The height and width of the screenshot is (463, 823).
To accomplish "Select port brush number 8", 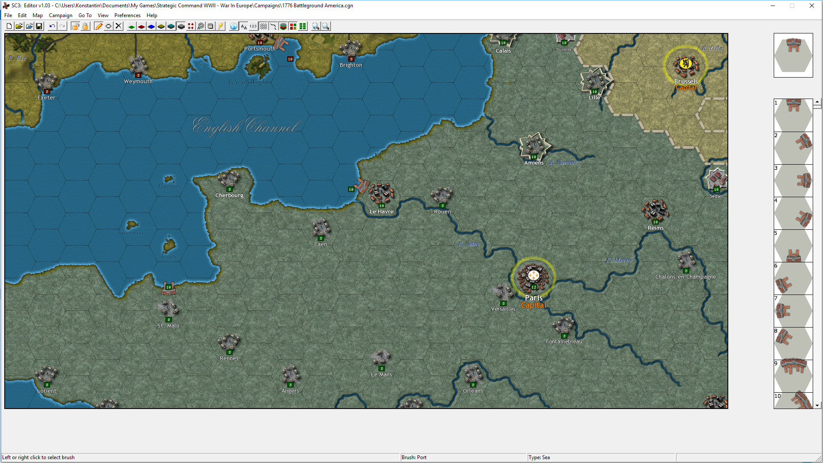I will click(x=793, y=343).
